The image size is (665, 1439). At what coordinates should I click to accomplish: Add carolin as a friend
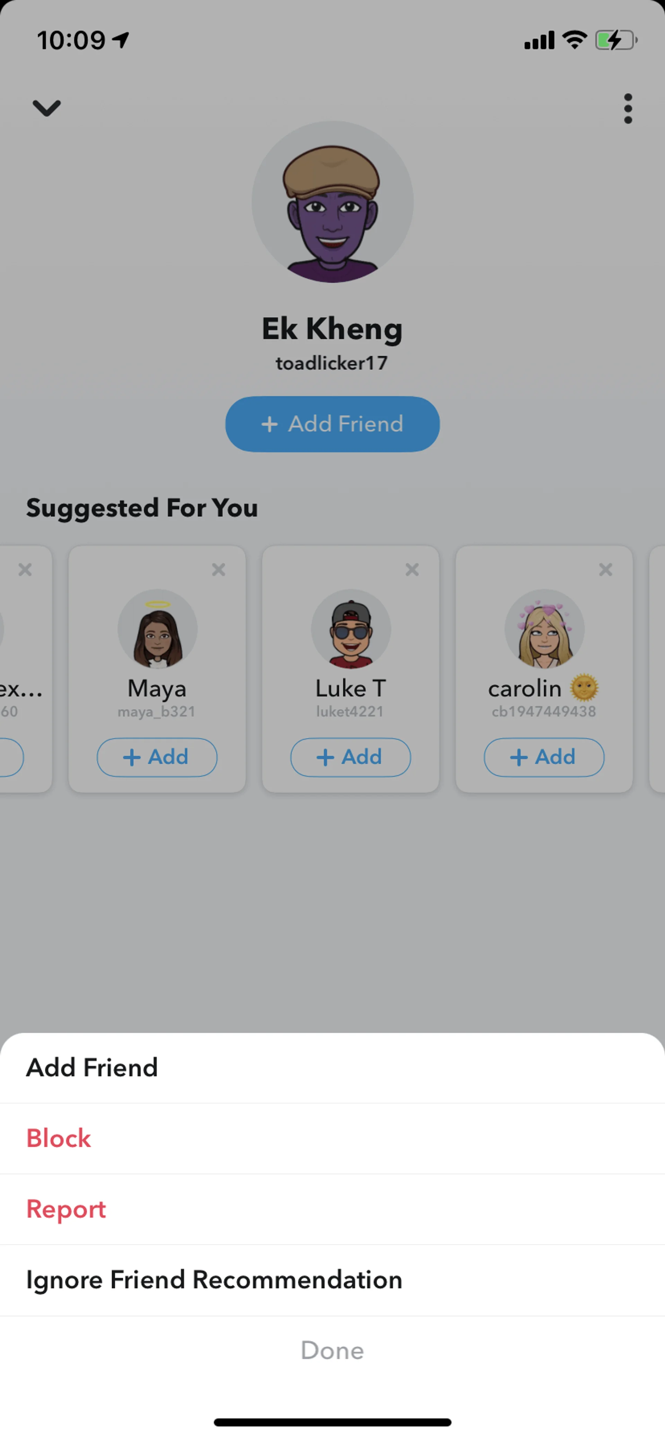tap(544, 757)
